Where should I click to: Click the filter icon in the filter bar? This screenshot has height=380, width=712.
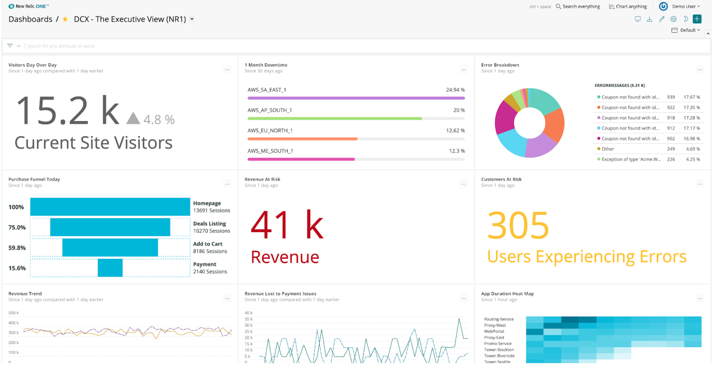(10, 46)
